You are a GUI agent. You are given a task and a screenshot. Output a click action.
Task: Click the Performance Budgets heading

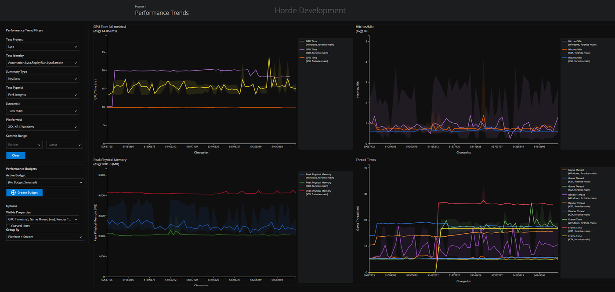(x=22, y=169)
